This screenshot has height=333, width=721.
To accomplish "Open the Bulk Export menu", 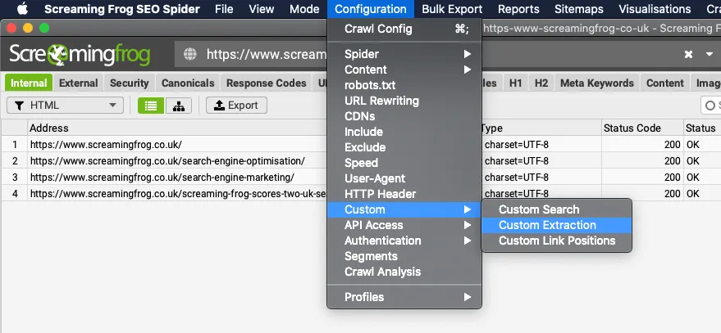I will (x=451, y=9).
